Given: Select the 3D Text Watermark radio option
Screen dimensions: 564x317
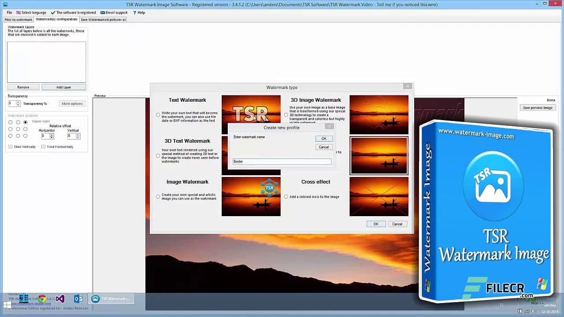Looking at the screenshot, I should point(158,156).
